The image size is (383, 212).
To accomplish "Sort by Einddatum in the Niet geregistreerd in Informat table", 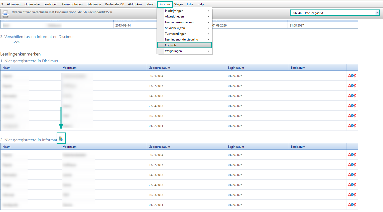I will coord(318,147).
